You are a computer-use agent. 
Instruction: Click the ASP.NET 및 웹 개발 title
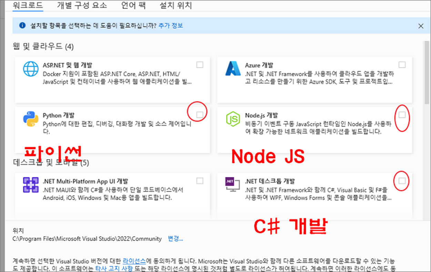coord(68,65)
